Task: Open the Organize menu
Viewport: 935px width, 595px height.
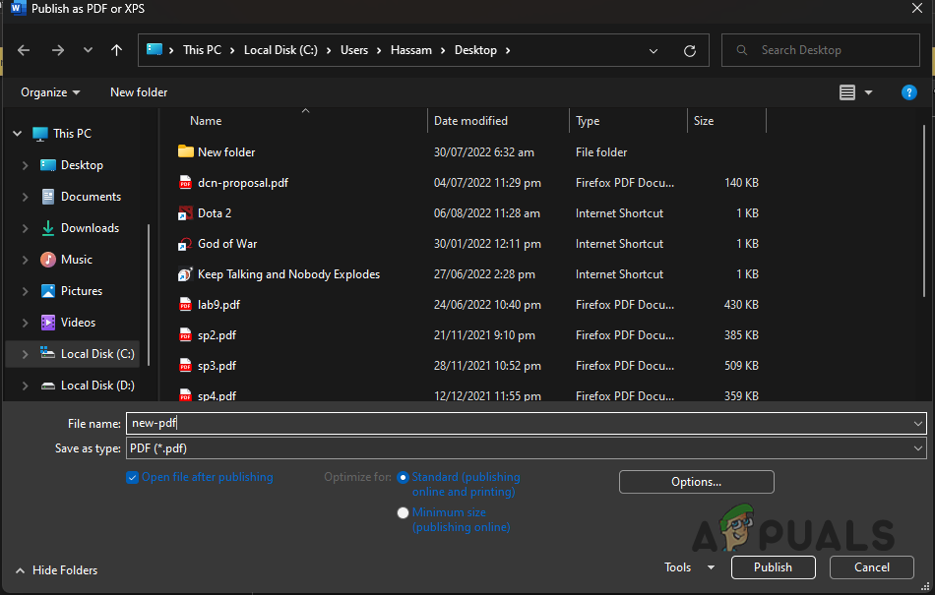Action: (50, 92)
